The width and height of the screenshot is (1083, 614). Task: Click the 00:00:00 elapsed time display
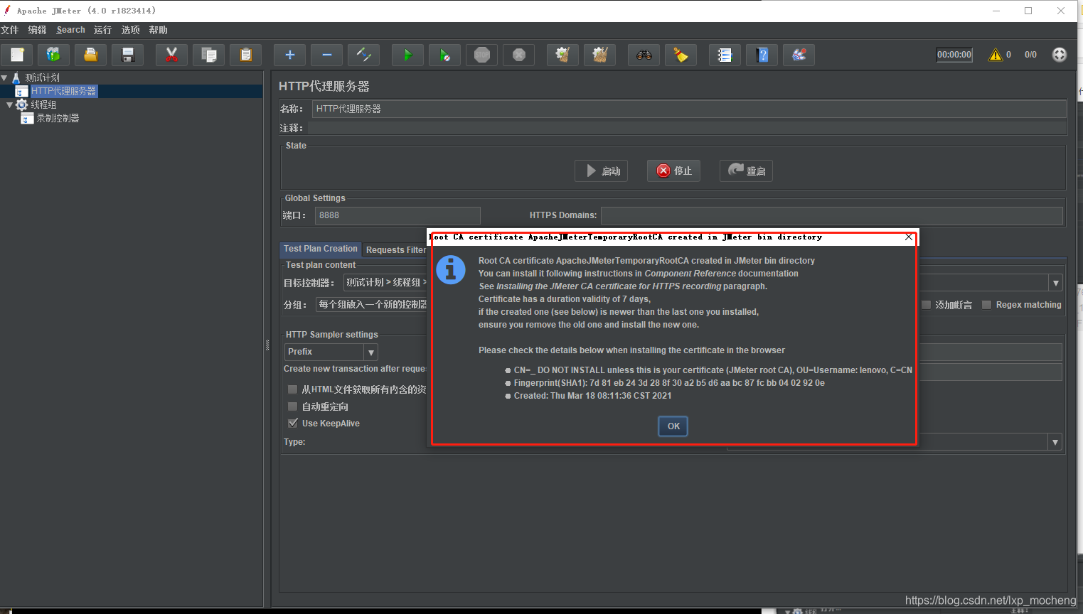[x=954, y=55]
